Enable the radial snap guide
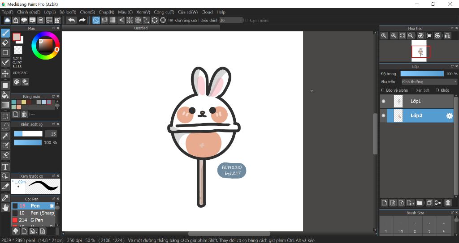This screenshot has height=243, width=459. coord(130,20)
